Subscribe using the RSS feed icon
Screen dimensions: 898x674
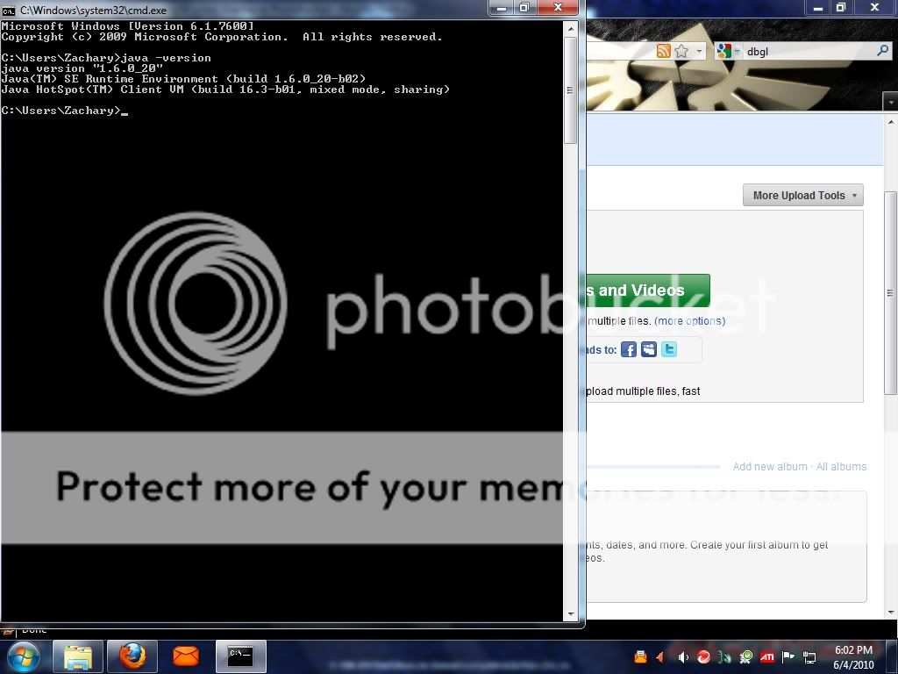(663, 51)
